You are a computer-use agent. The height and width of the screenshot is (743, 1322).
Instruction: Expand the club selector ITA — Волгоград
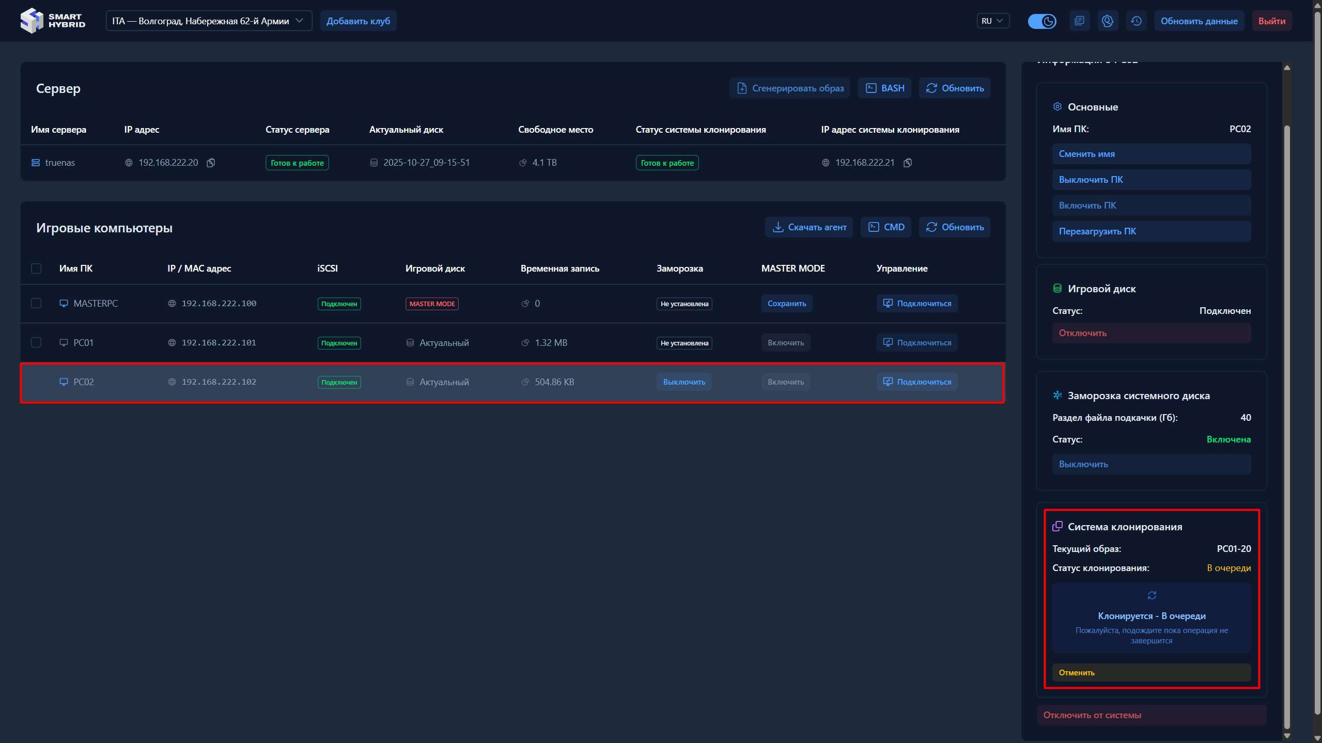pos(209,21)
